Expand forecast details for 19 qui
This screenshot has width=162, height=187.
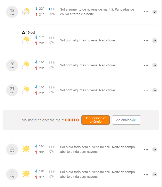tap(155, 41)
